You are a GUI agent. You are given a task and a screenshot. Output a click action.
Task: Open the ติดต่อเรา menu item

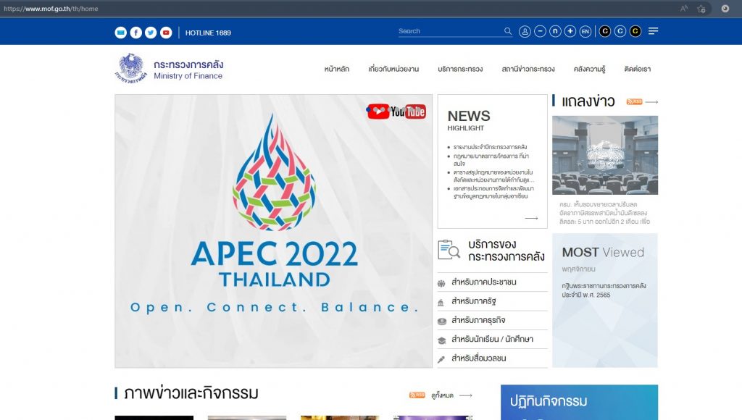point(637,69)
